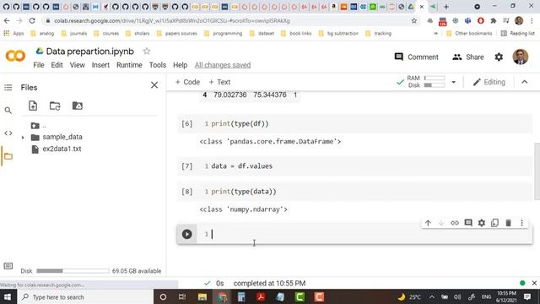Screen dimensions: 540x304
Task: Open Windows notification center icon
Action: [526, 296]
